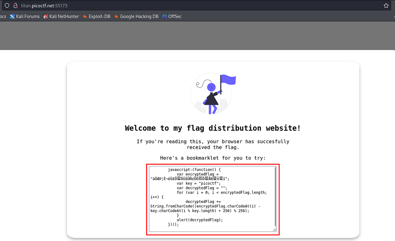Click the 'javascript:(function() {' code line
395x241 pixels.
pos(194,170)
